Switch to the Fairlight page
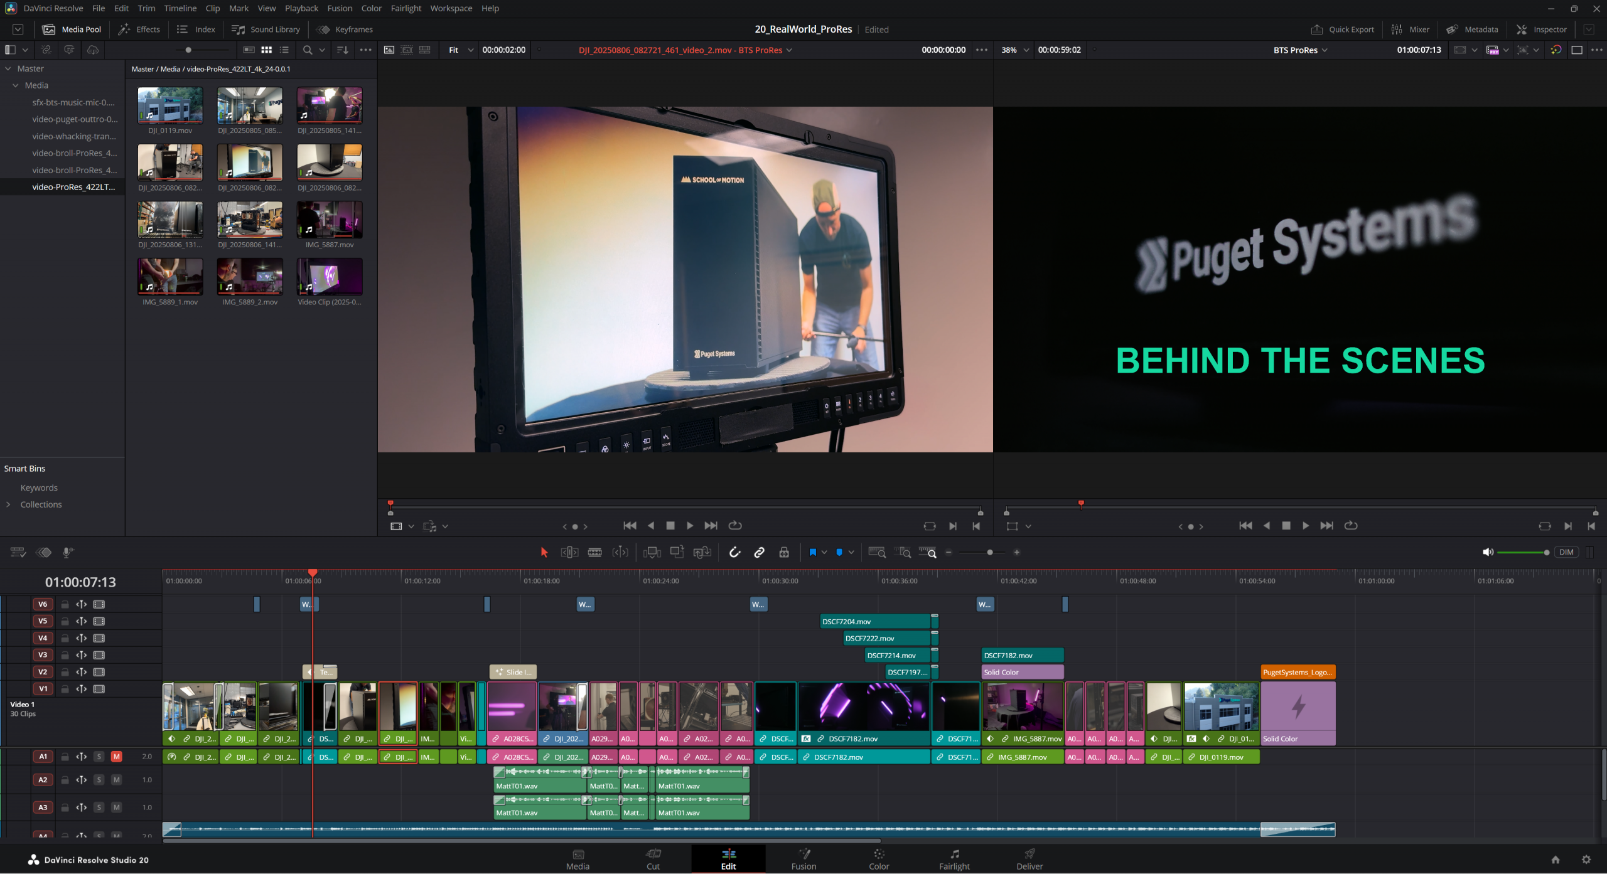Screen dimensions: 1607x874 (x=954, y=860)
